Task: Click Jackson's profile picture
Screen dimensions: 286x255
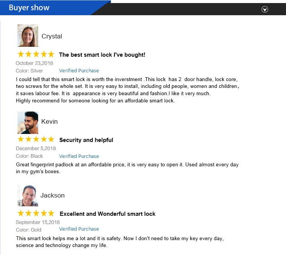Action: pos(28,196)
